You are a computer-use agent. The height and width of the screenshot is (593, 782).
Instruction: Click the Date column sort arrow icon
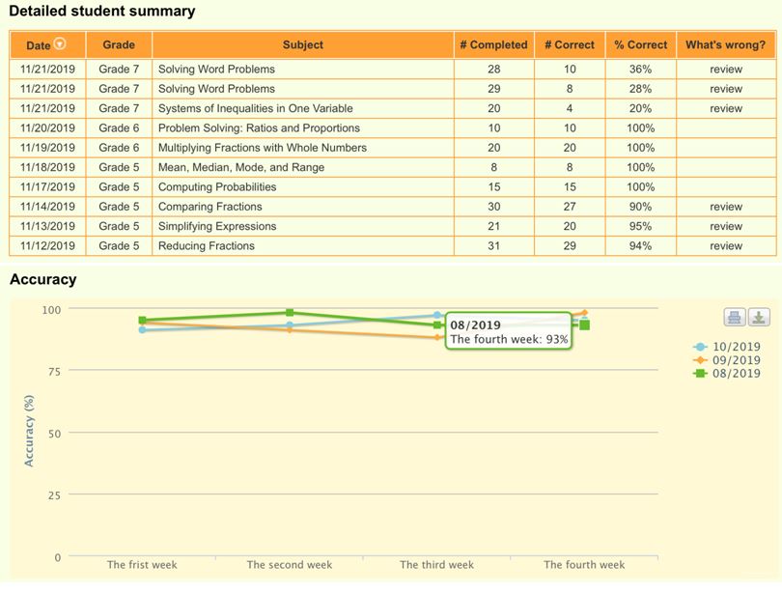[60, 43]
